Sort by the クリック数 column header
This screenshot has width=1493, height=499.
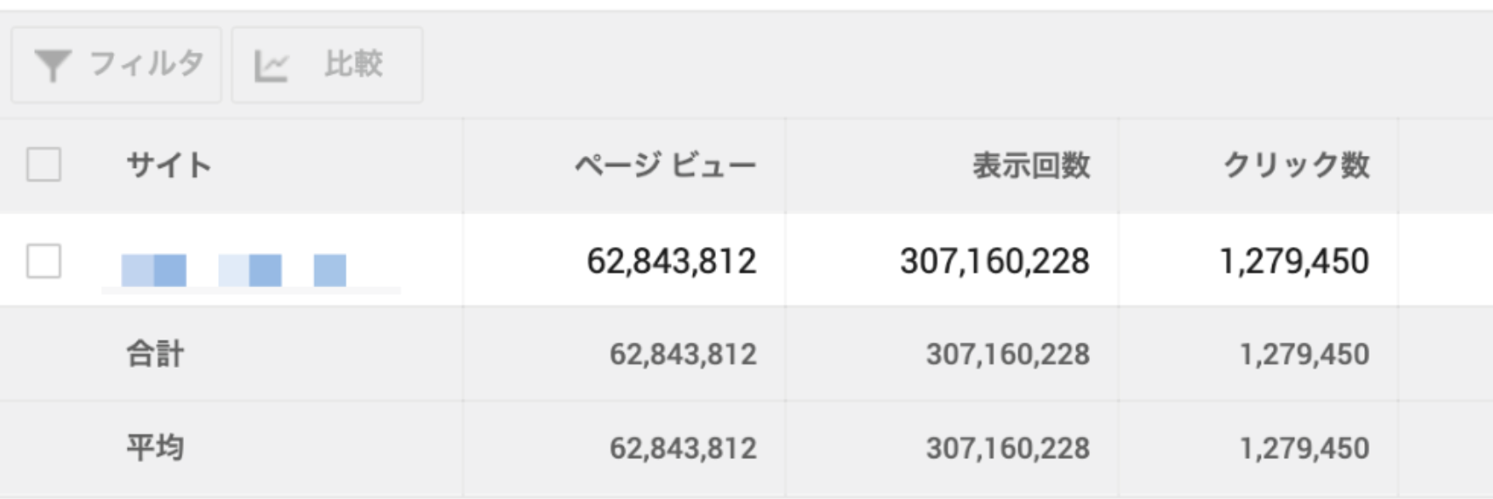click(1296, 165)
